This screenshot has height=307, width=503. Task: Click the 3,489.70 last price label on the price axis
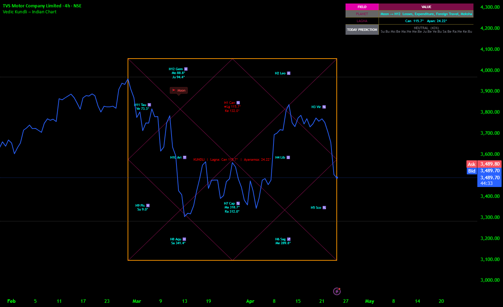[x=489, y=178]
